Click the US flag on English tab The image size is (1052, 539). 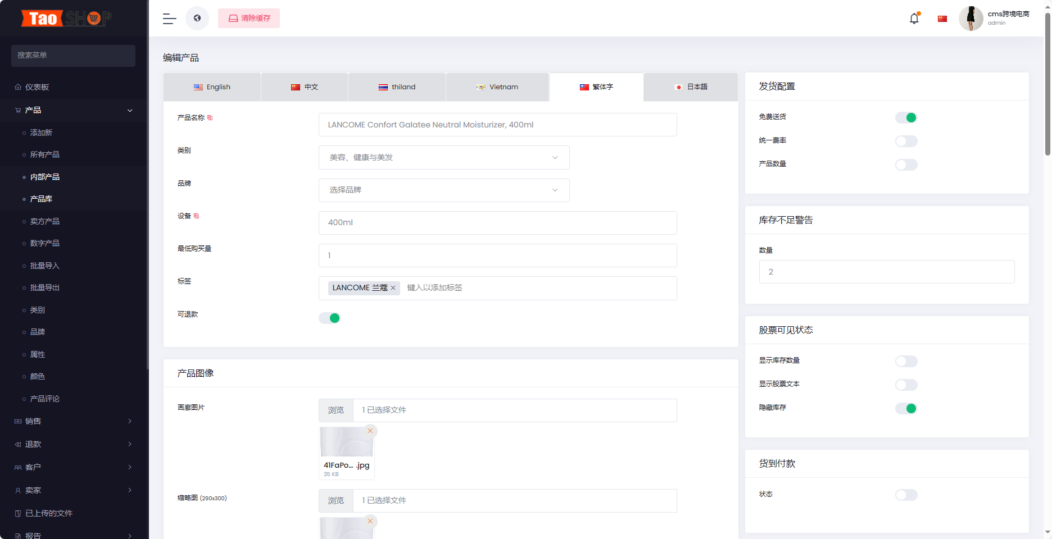(198, 87)
